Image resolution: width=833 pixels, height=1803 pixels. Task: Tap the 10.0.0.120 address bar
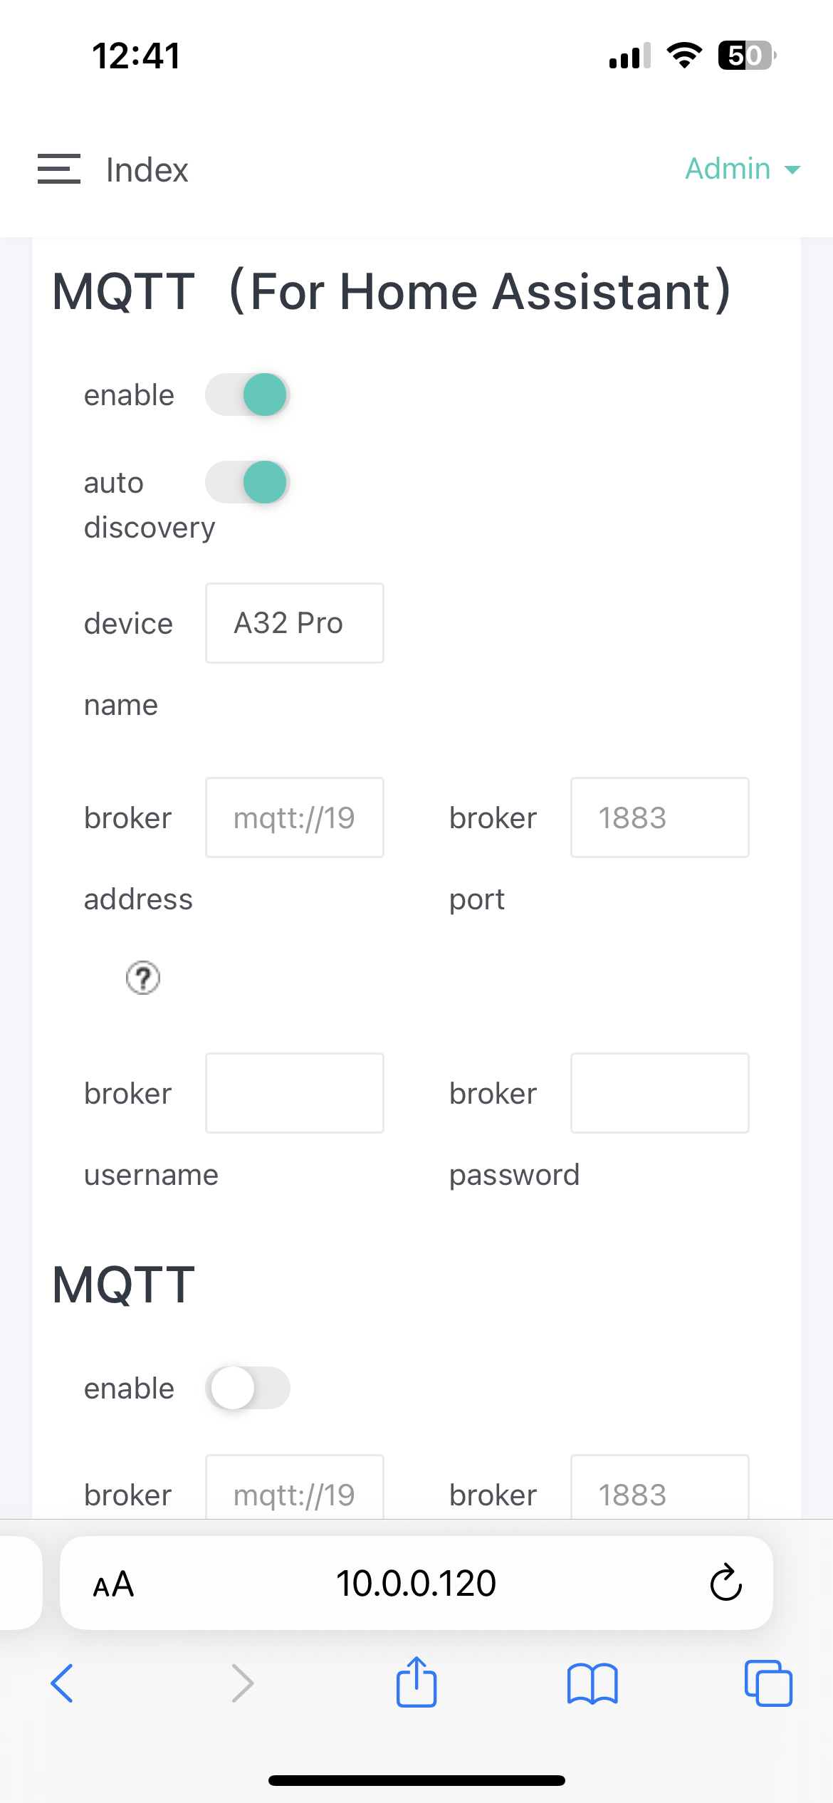tap(416, 1583)
